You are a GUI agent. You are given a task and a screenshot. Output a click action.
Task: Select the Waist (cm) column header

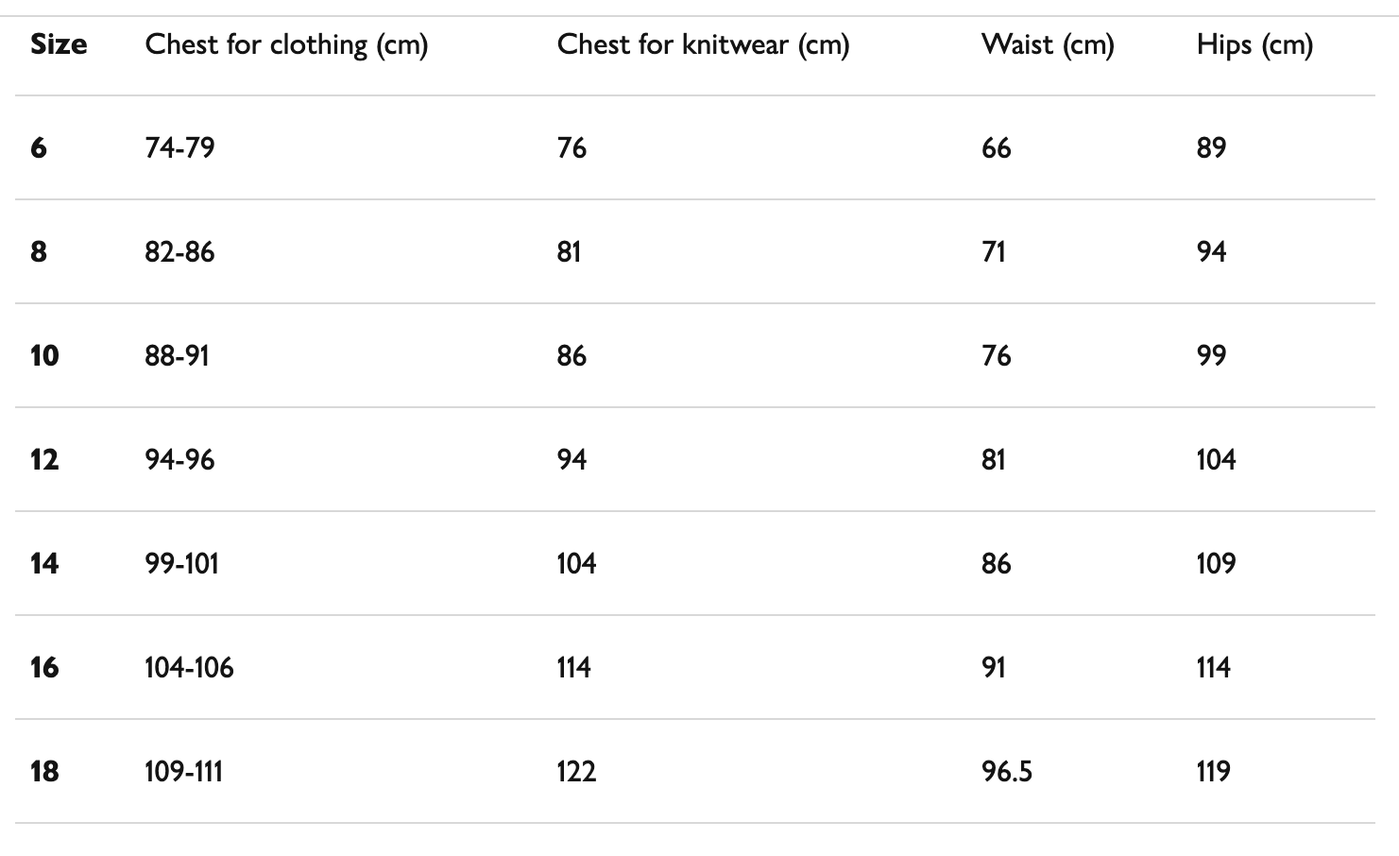click(x=1048, y=45)
